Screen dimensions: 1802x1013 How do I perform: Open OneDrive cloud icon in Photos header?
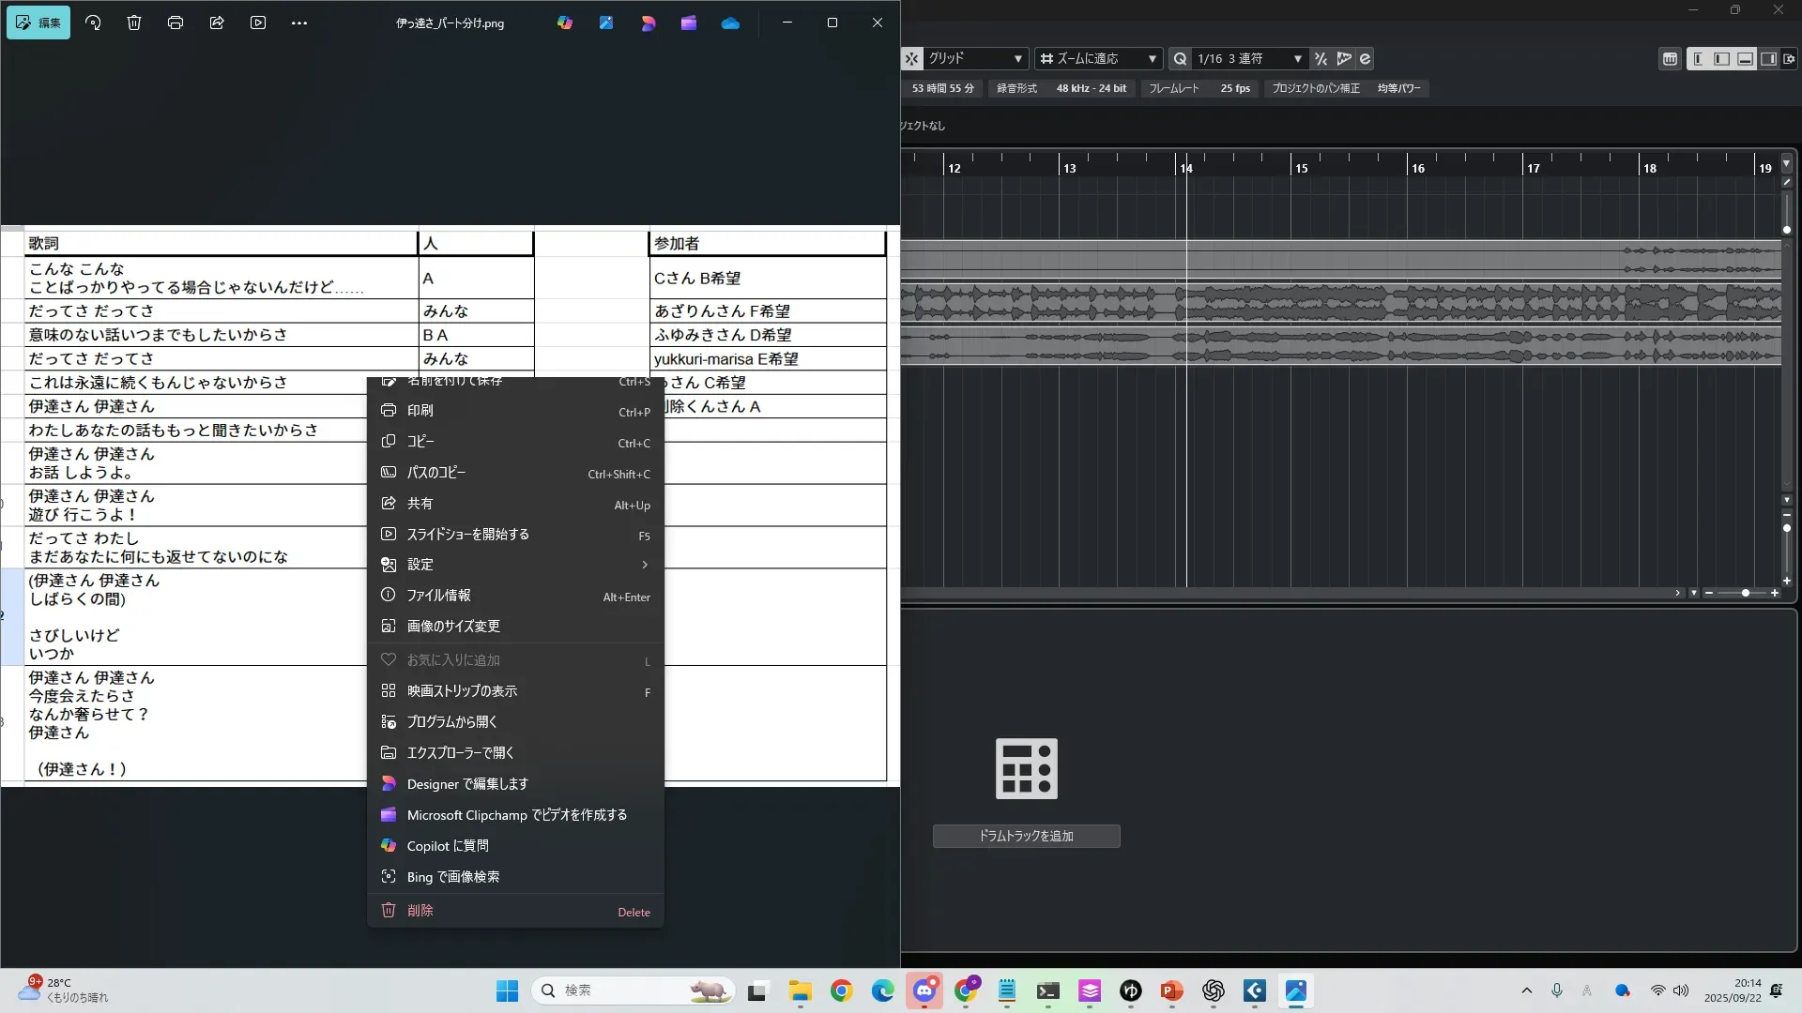pyautogui.click(x=730, y=23)
